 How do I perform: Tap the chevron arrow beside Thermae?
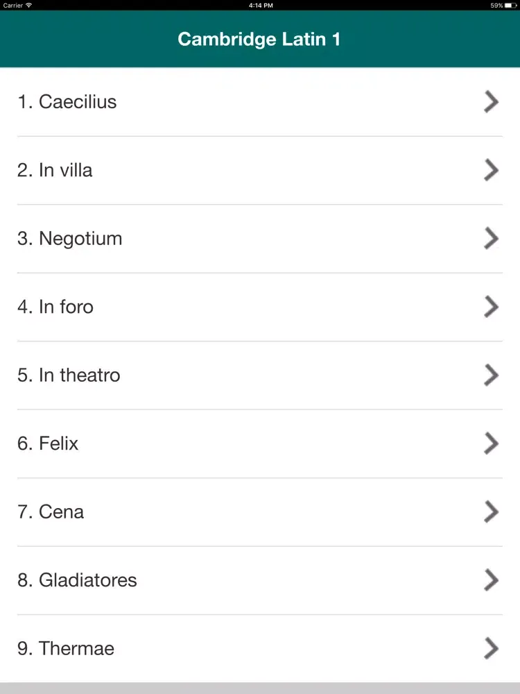[491, 649]
